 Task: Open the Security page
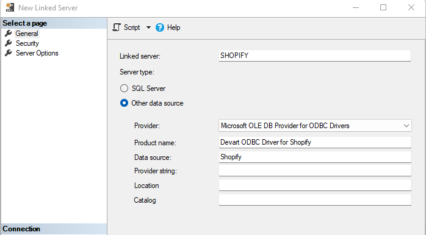[x=27, y=43]
